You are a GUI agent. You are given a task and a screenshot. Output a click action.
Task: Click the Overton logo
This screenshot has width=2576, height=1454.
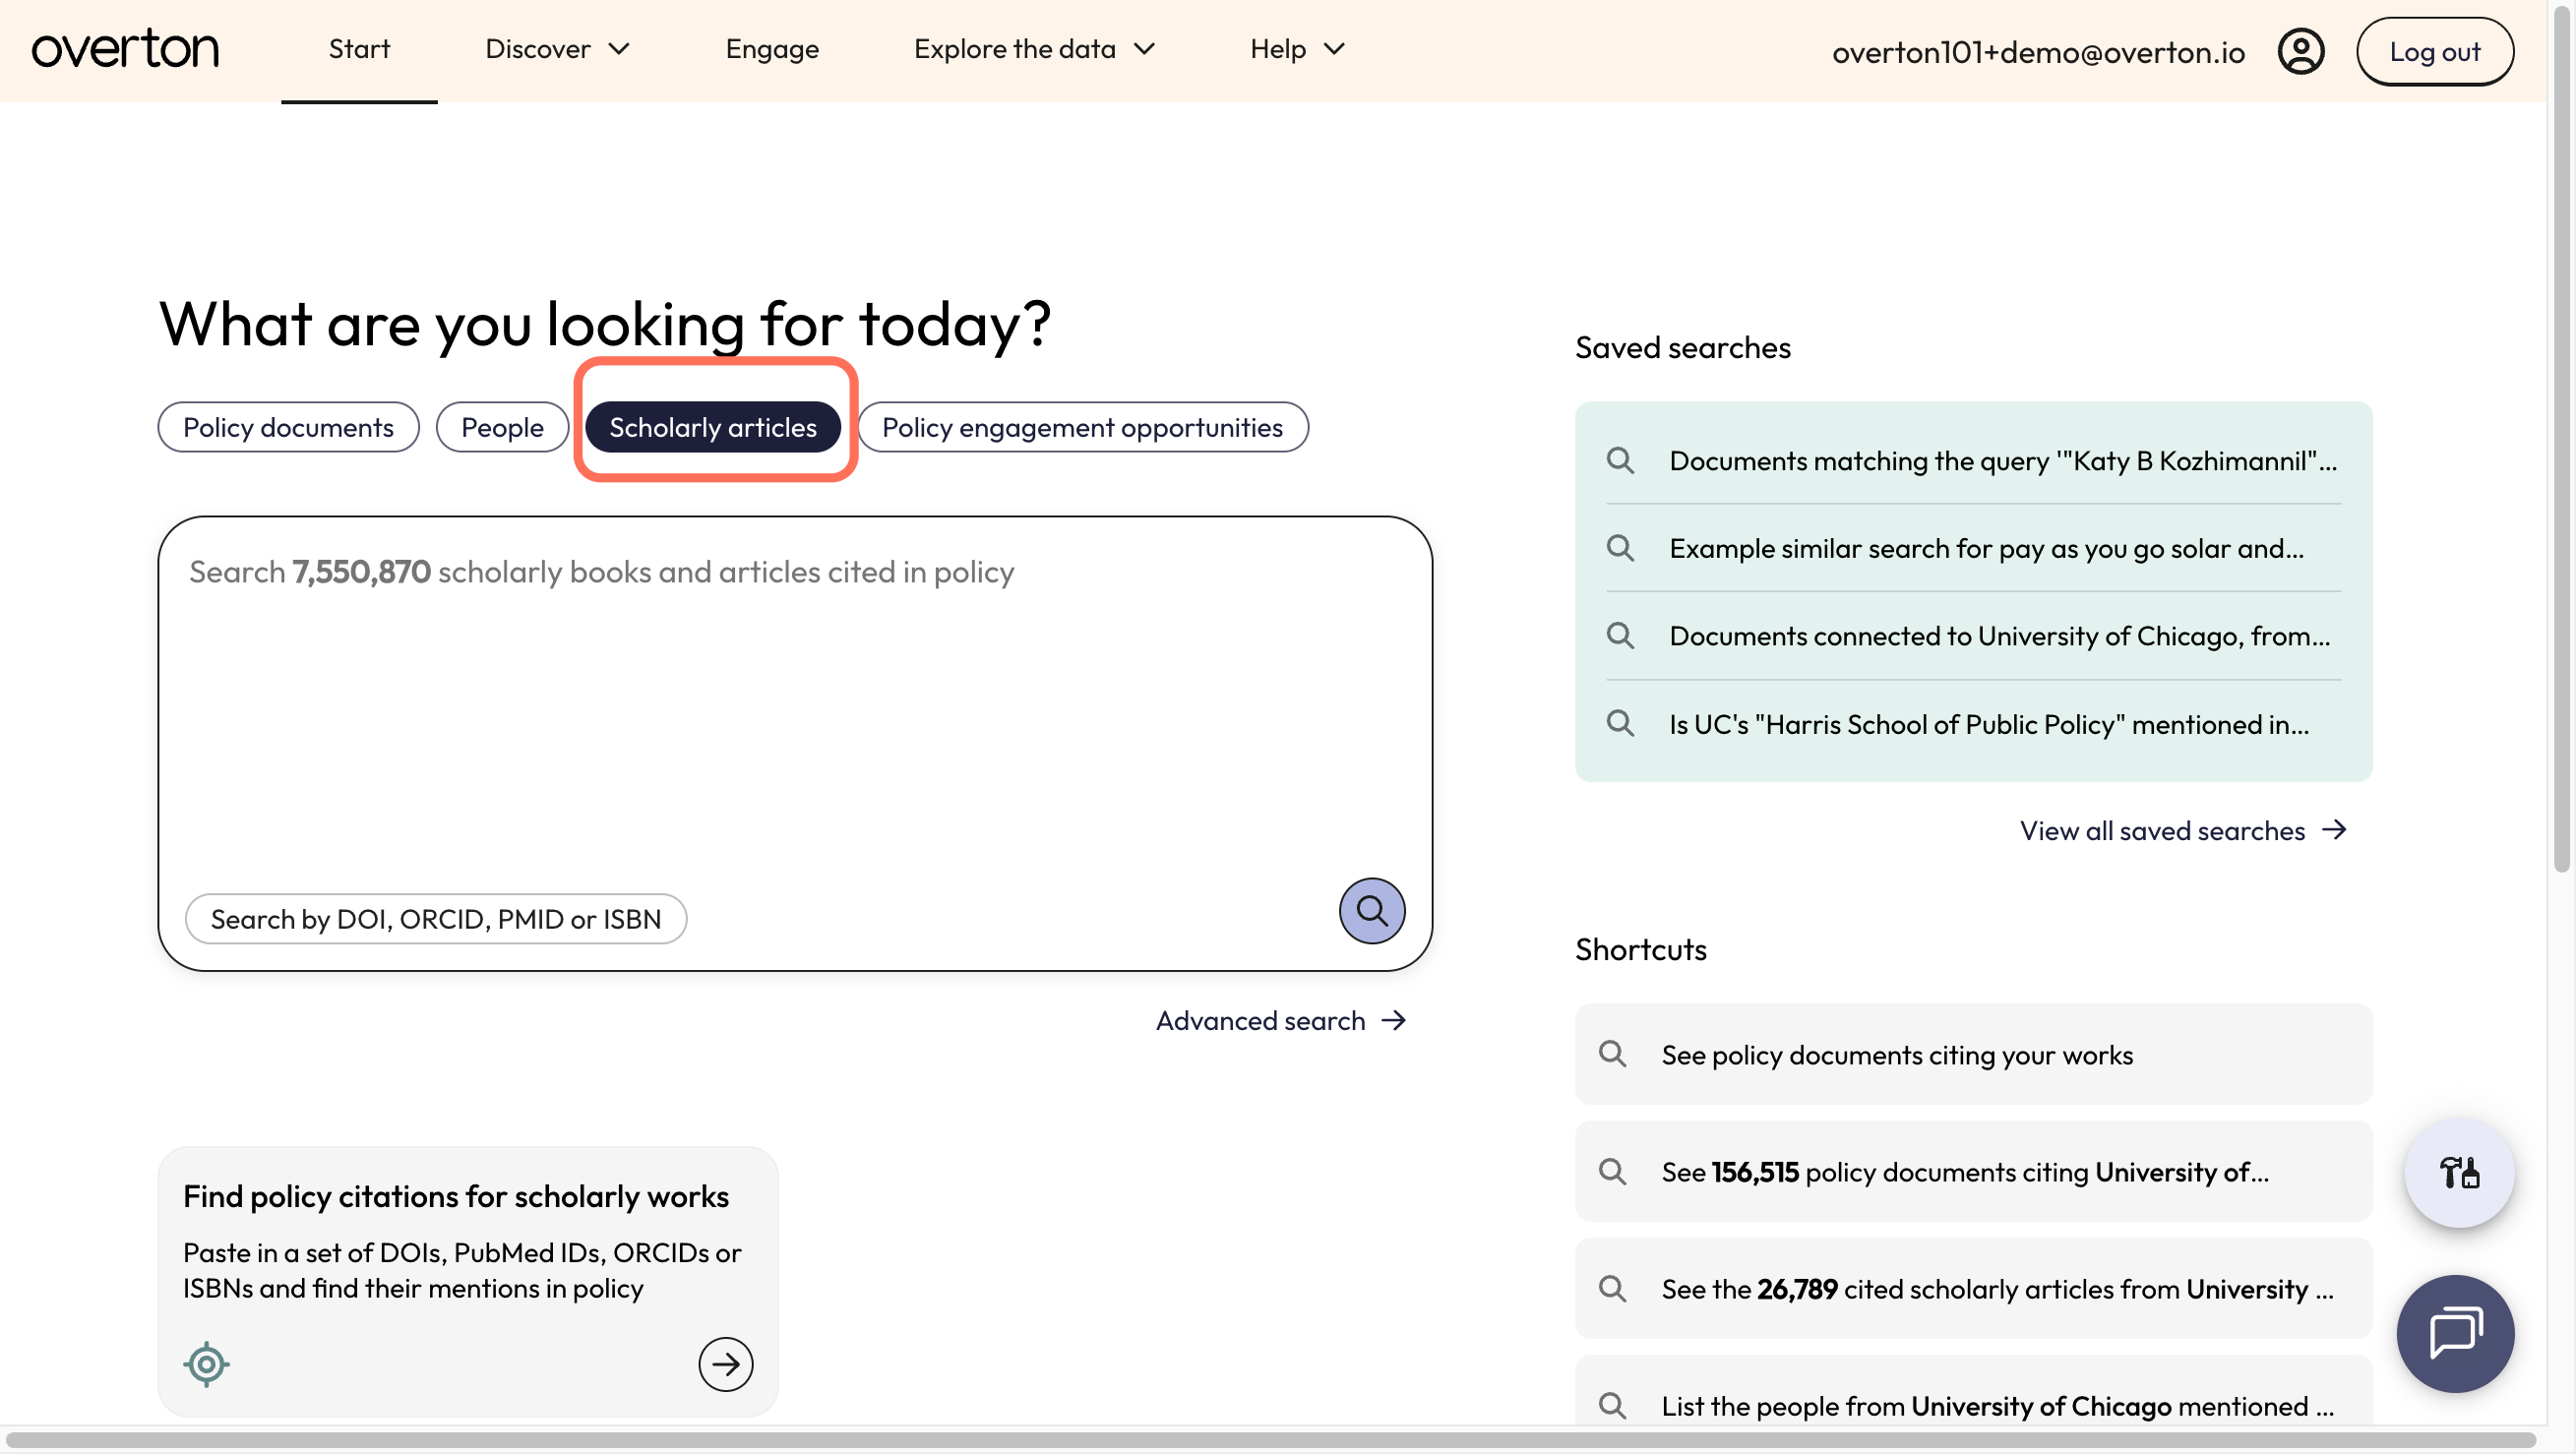tap(125, 49)
